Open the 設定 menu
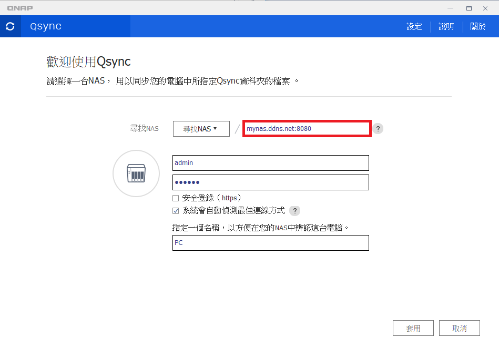 point(414,26)
